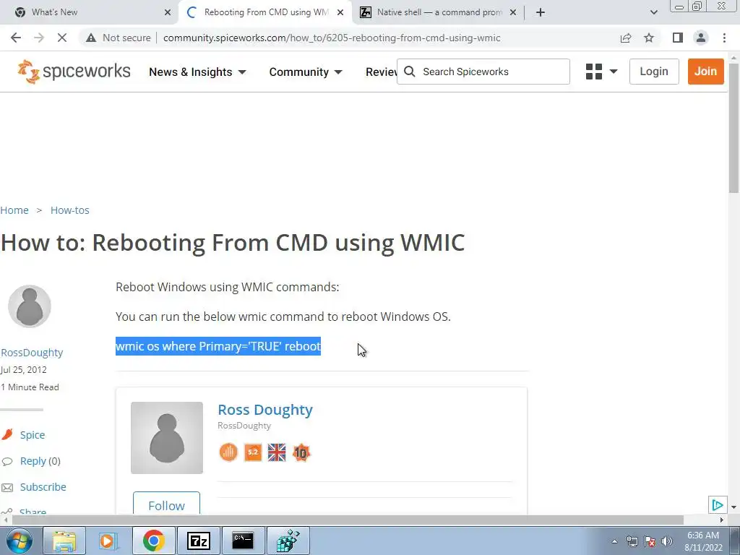Open Command Prompt from taskbar

pyautogui.click(x=243, y=541)
